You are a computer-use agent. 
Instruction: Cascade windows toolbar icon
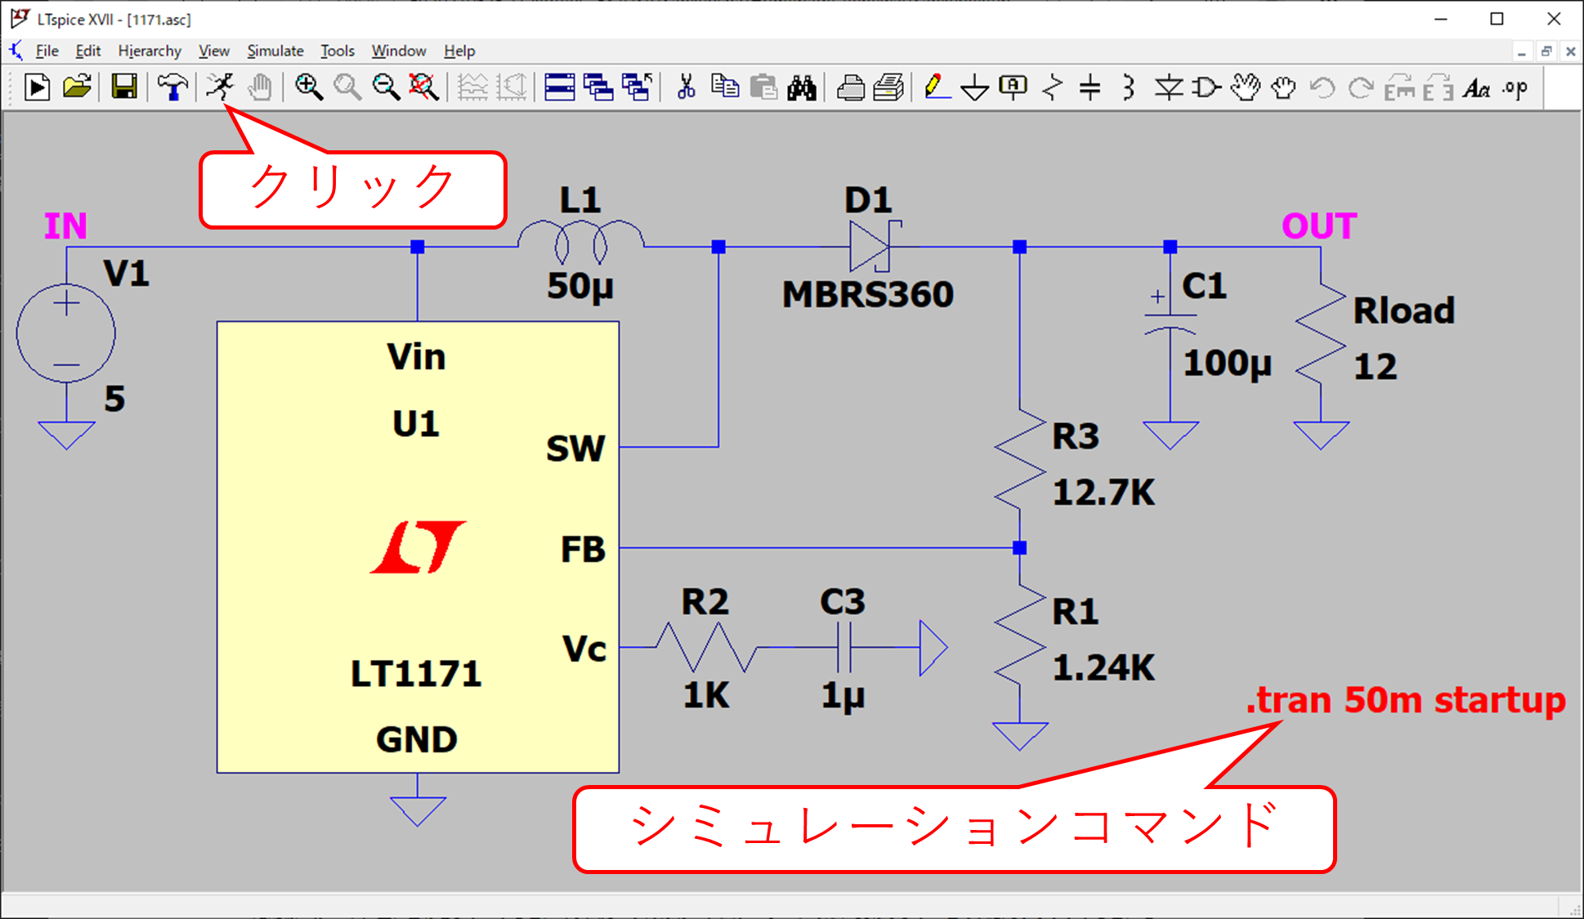(x=598, y=87)
